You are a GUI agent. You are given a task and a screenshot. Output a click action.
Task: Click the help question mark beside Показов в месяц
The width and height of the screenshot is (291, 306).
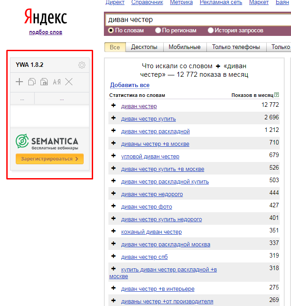(277, 95)
